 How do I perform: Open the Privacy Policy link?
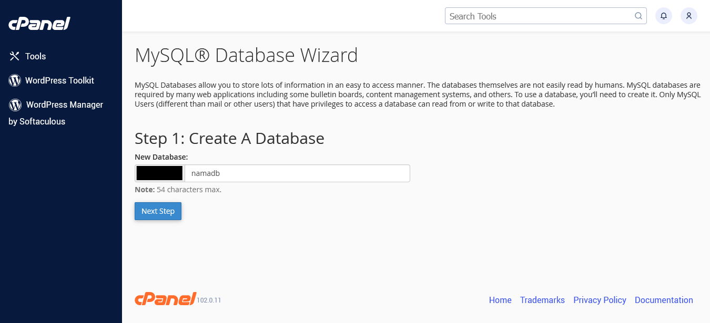[x=600, y=300]
